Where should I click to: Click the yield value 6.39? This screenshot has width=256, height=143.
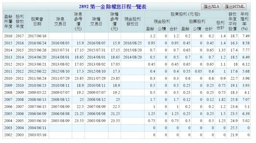(246, 114)
